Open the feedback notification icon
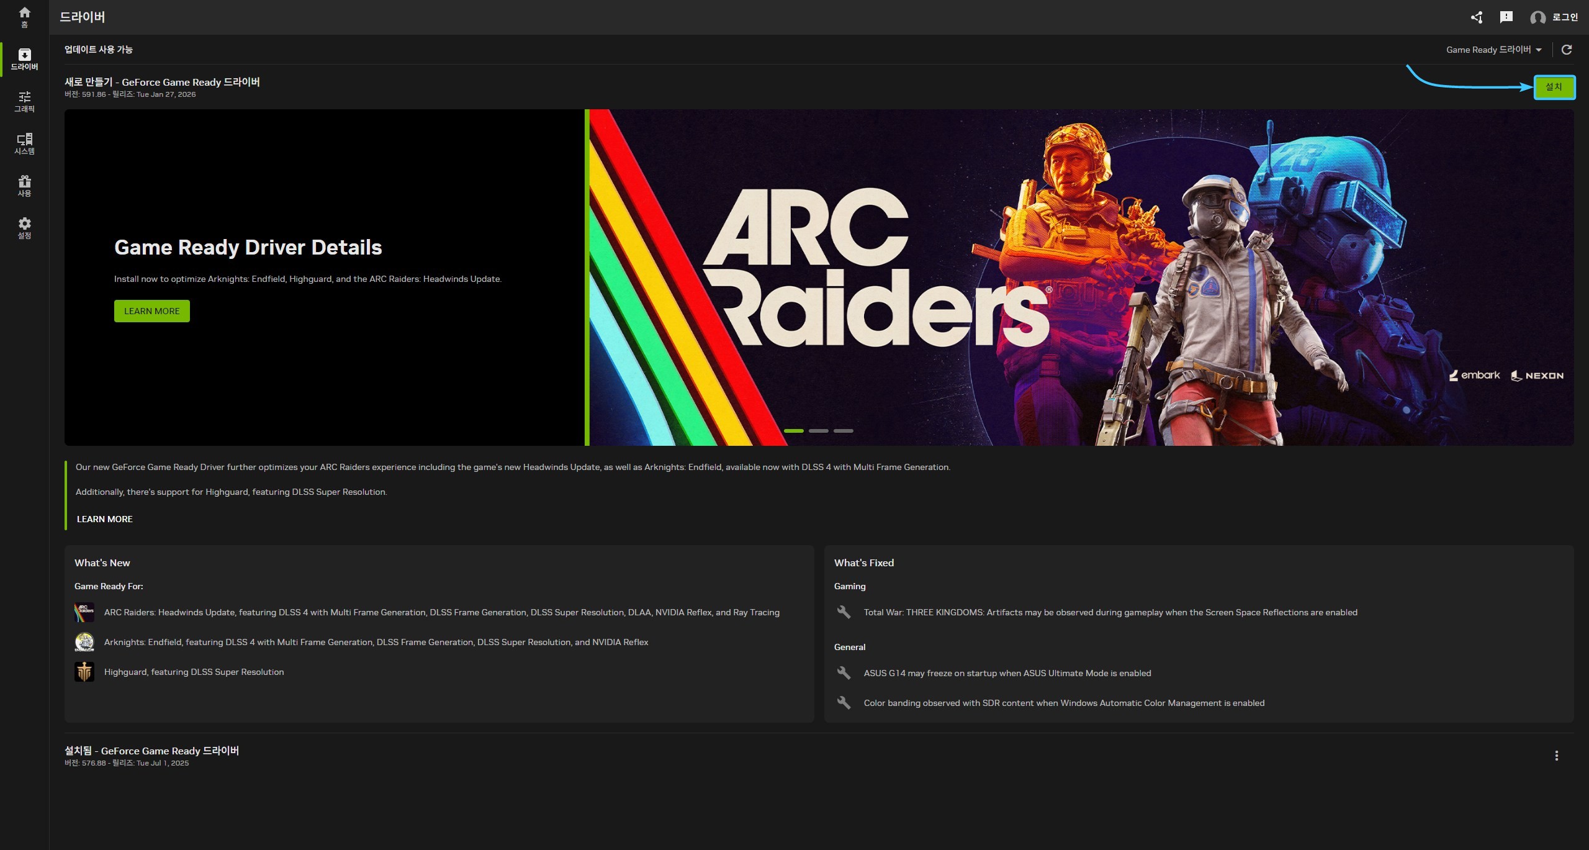The height and width of the screenshot is (850, 1589). [x=1506, y=17]
